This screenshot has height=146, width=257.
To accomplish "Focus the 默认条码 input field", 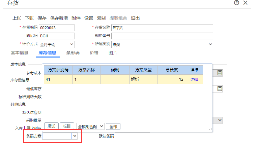I will tap(132, 136).
